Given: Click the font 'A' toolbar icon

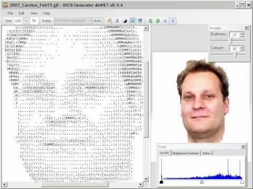Looking at the screenshot, I should point(117,21).
